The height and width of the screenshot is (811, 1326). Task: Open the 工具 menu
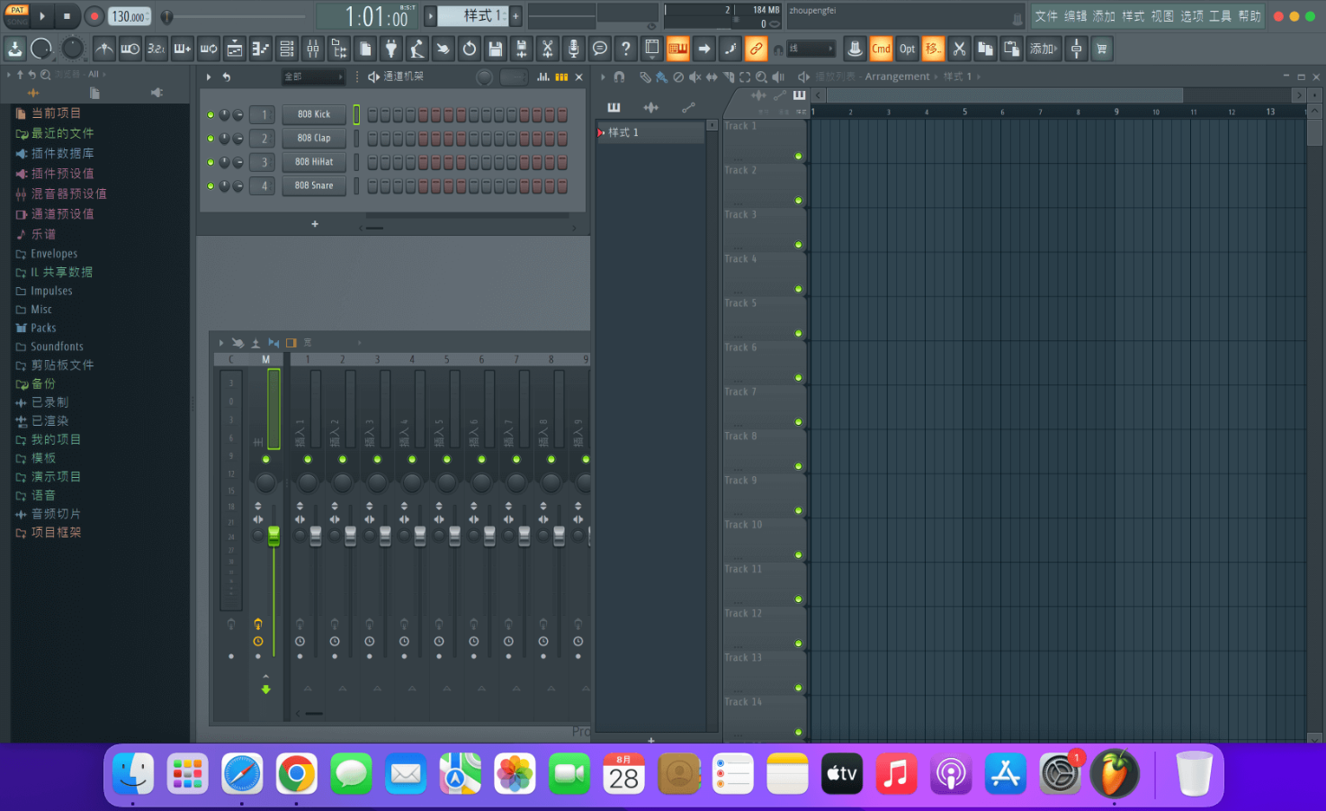point(1220,16)
